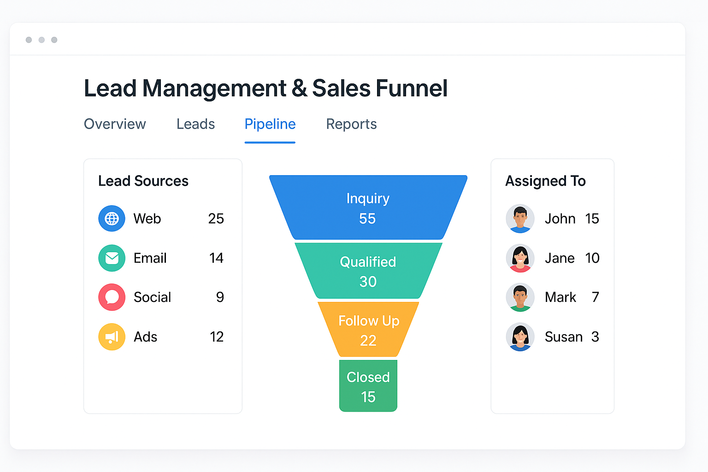Click the Inquiry funnel stage
This screenshot has width=708, height=472.
point(368,207)
